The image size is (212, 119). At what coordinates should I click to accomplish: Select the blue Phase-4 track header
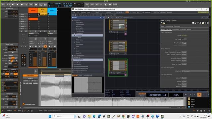point(52,10)
